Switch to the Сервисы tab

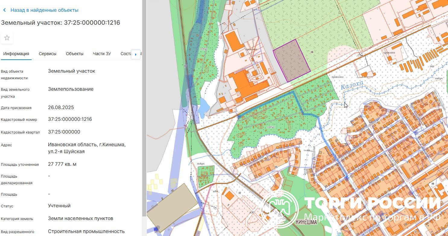tap(47, 54)
